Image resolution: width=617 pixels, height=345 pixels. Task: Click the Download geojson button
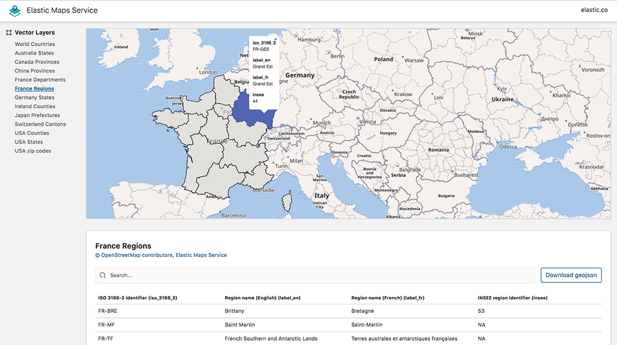571,275
